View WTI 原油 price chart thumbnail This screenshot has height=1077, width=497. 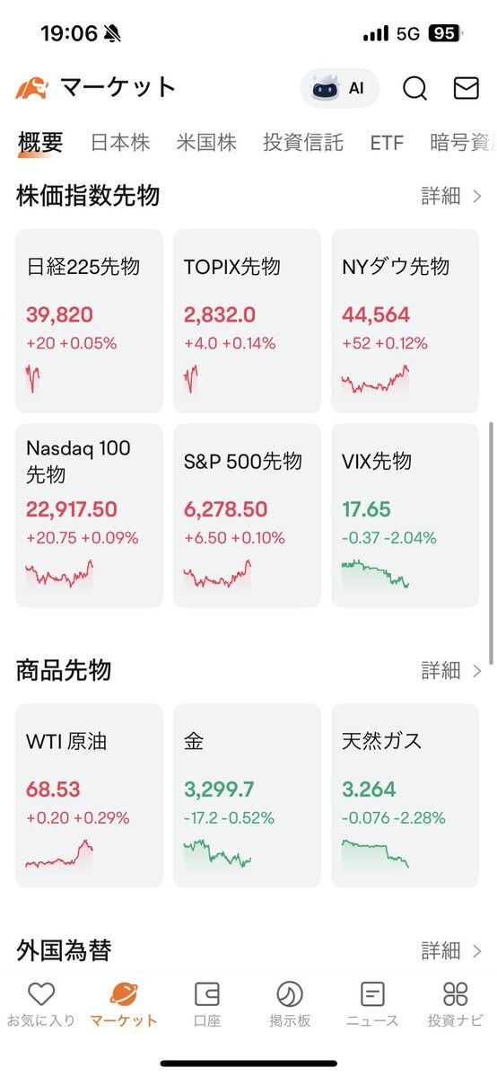point(59,853)
